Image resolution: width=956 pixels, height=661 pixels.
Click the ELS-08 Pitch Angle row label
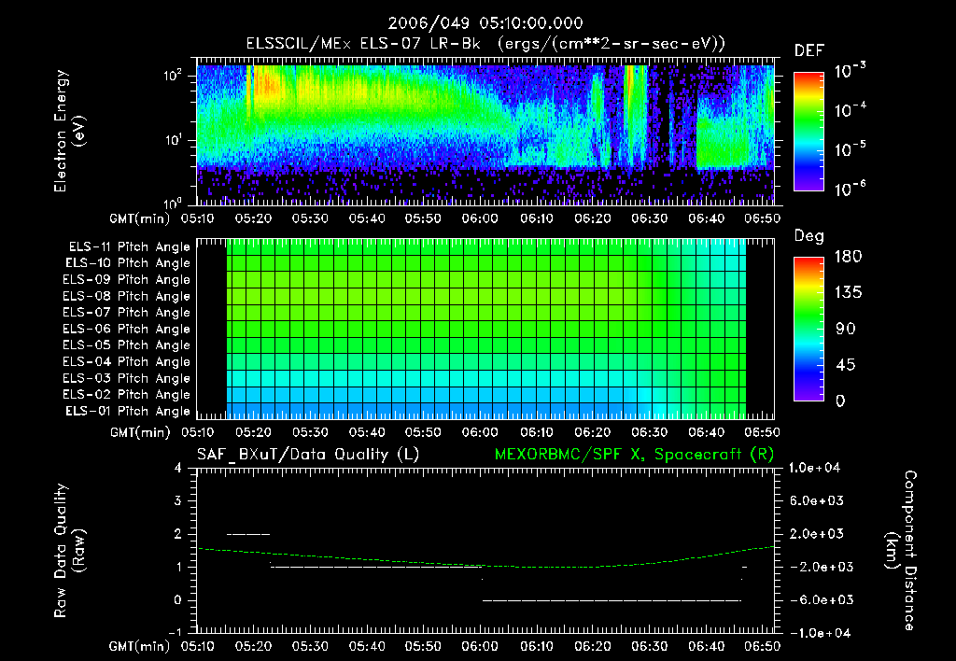tap(127, 296)
